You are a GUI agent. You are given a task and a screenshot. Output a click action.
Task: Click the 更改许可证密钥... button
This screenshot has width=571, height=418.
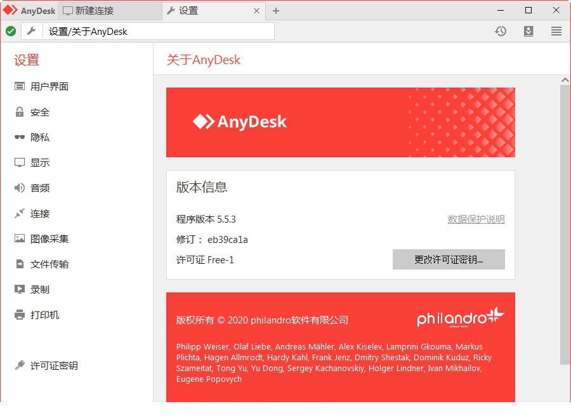tap(449, 259)
